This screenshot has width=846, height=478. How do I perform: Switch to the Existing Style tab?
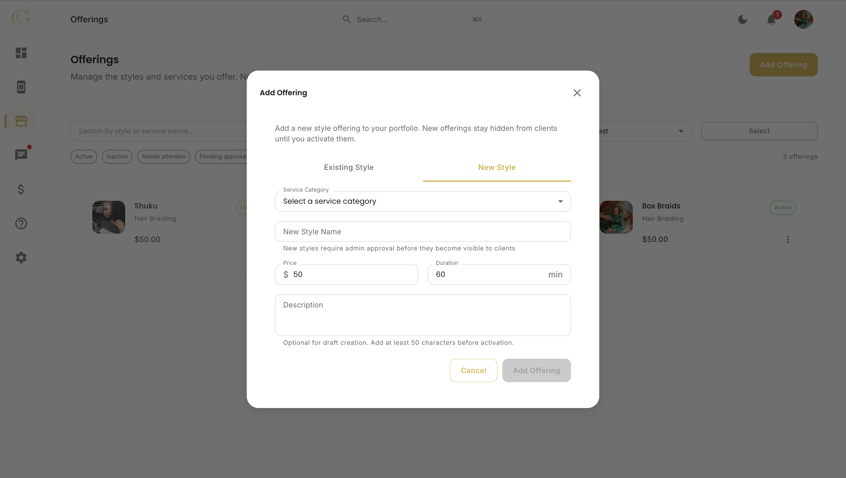tap(349, 167)
